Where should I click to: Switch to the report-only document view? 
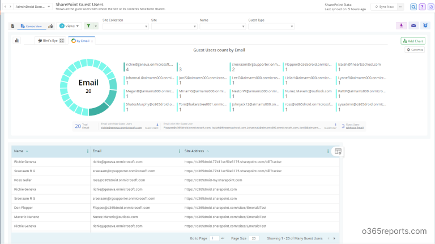point(13,26)
